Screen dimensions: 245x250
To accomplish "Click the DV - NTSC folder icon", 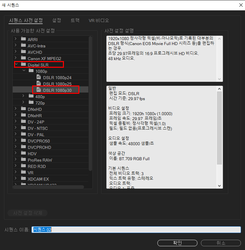I will tap(23, 128).
